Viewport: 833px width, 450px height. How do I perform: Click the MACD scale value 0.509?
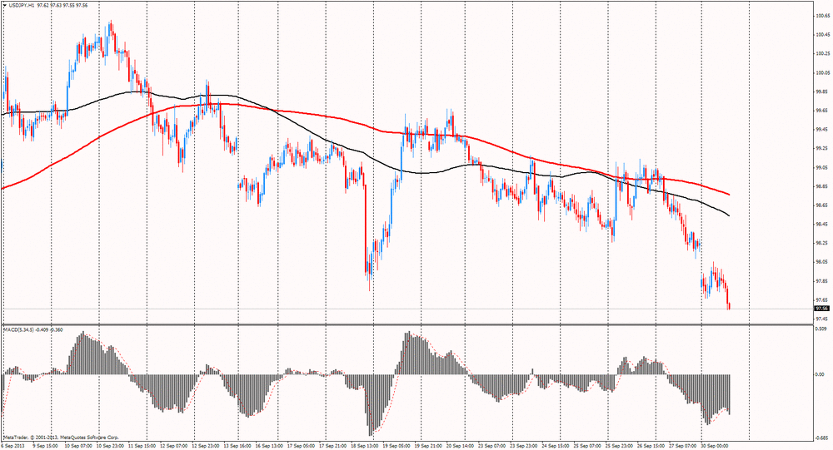pos(821,329)
